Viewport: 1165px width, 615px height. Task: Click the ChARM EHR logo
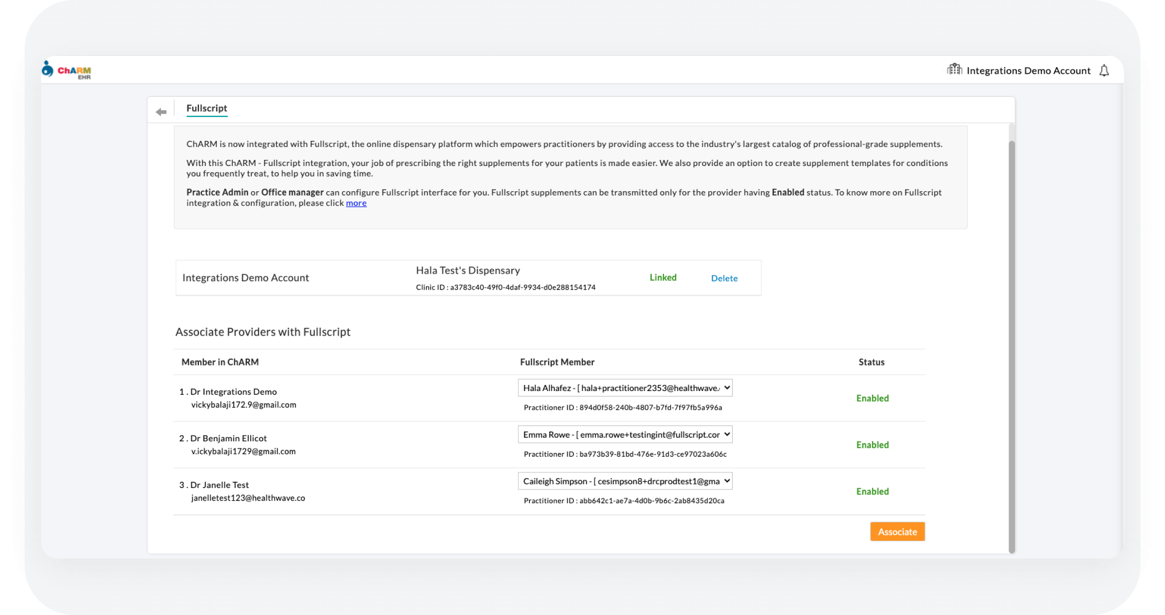[66, 70]
